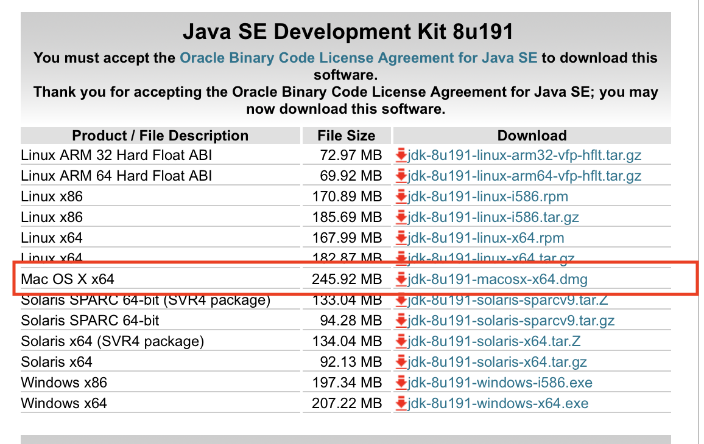Click download arrow icon for linux-arm64-vfp-hflt.tar.gz
Screen dimensions: 704x444
click(401, 176)
